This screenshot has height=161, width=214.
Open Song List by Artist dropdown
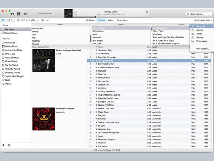203,20
